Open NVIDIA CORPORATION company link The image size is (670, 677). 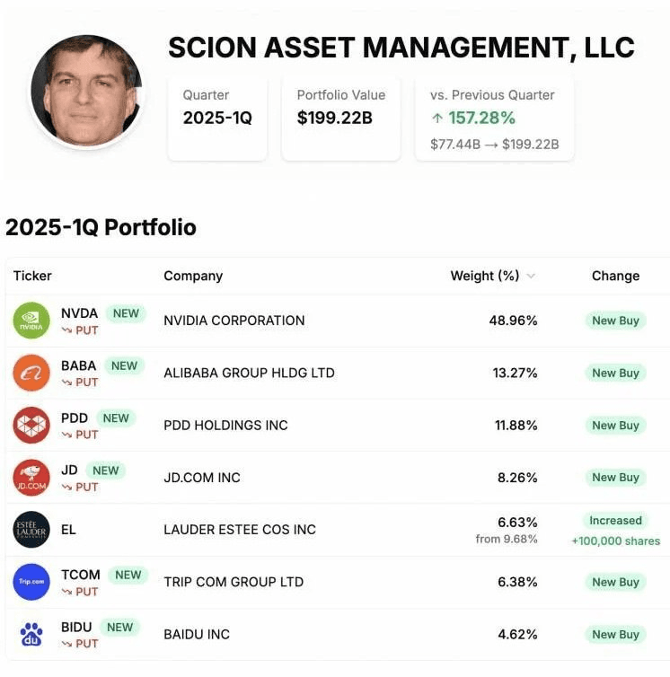[x=234, y=321]
